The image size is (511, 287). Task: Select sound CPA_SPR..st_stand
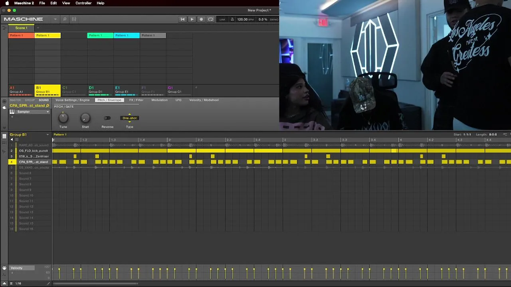coord(34,162)
